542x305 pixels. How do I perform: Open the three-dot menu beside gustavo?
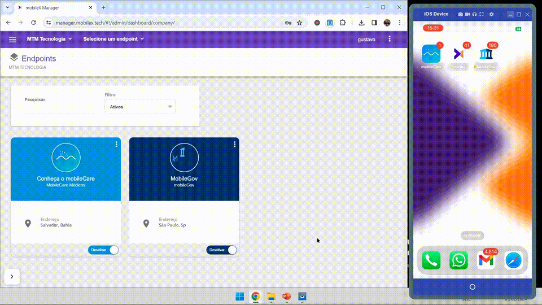coord(390,39)
